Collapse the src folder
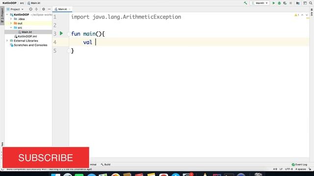314x176 pixels. click(x=11, y=27)
